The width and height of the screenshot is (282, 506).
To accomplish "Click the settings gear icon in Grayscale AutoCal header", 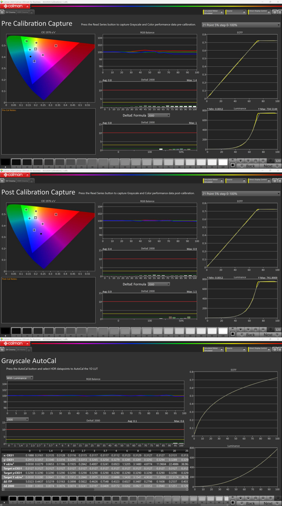I will tap(275, 349).
